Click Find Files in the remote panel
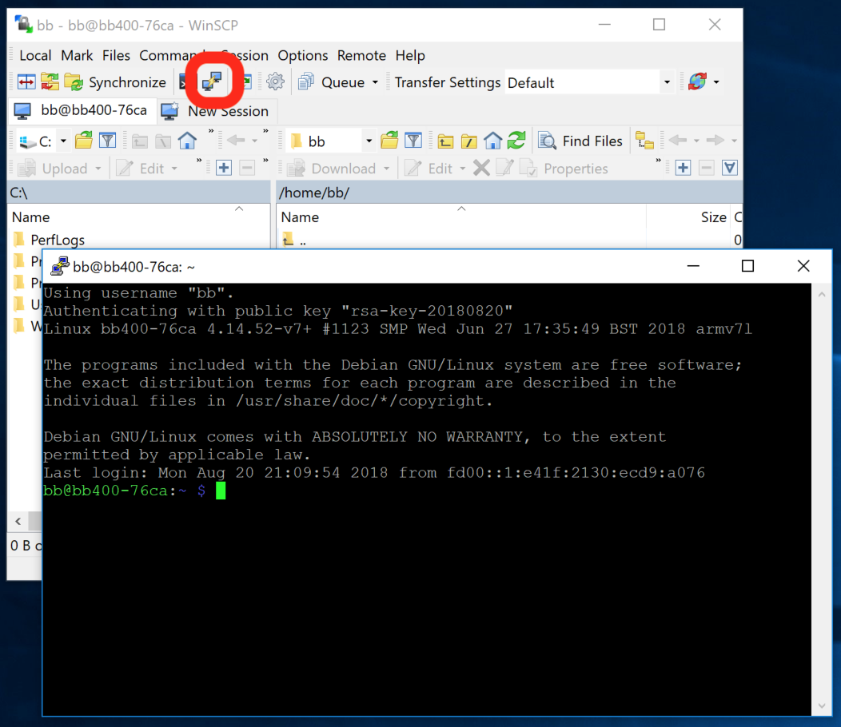The image size is (841, 727). tap(580, 141)
